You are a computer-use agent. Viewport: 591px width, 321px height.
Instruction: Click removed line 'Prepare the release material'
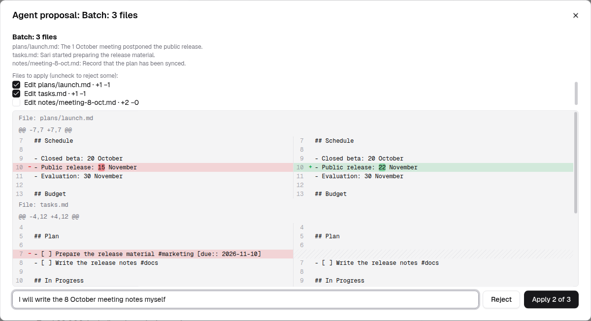click(x=153, y=254)
